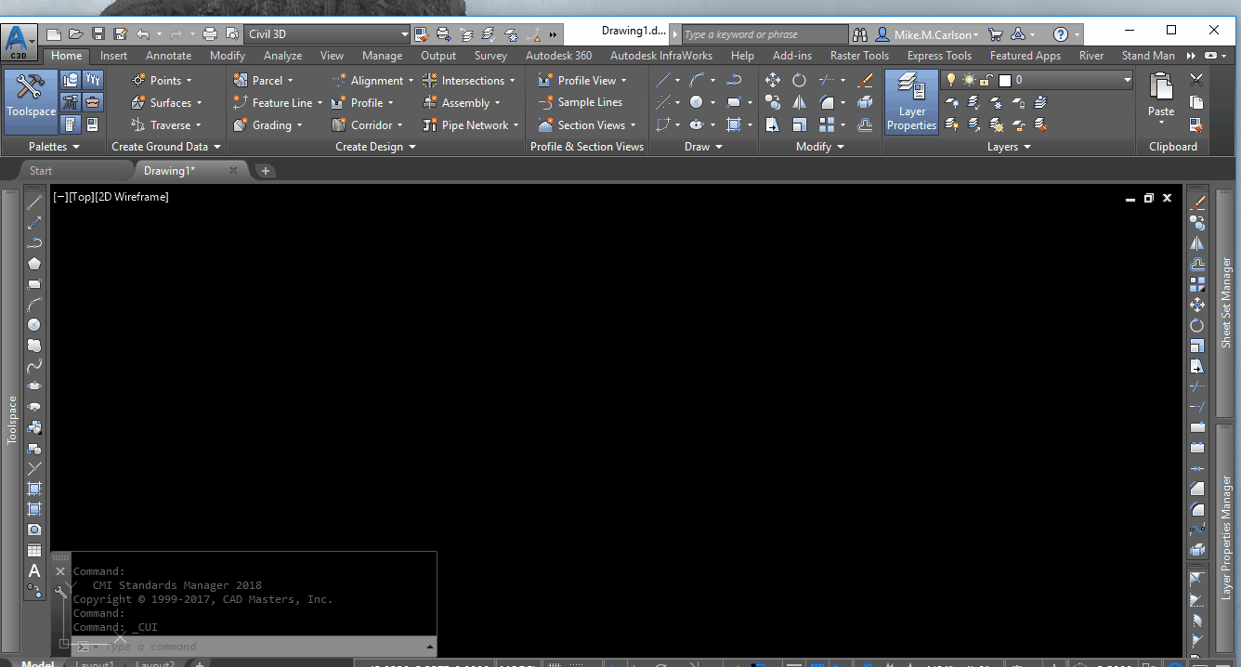Open the Toolspace palette button
The height and width of the screenshot is (667, 1241).
click(31, 101)
